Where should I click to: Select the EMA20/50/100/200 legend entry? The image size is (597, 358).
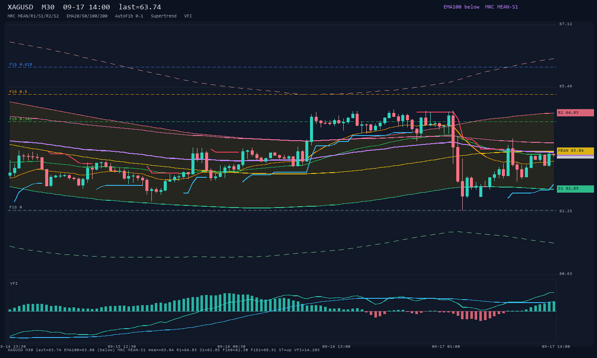[x=87, y=16]
